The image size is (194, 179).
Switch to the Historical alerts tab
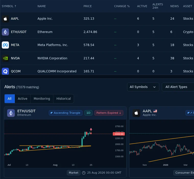(64, 99)
